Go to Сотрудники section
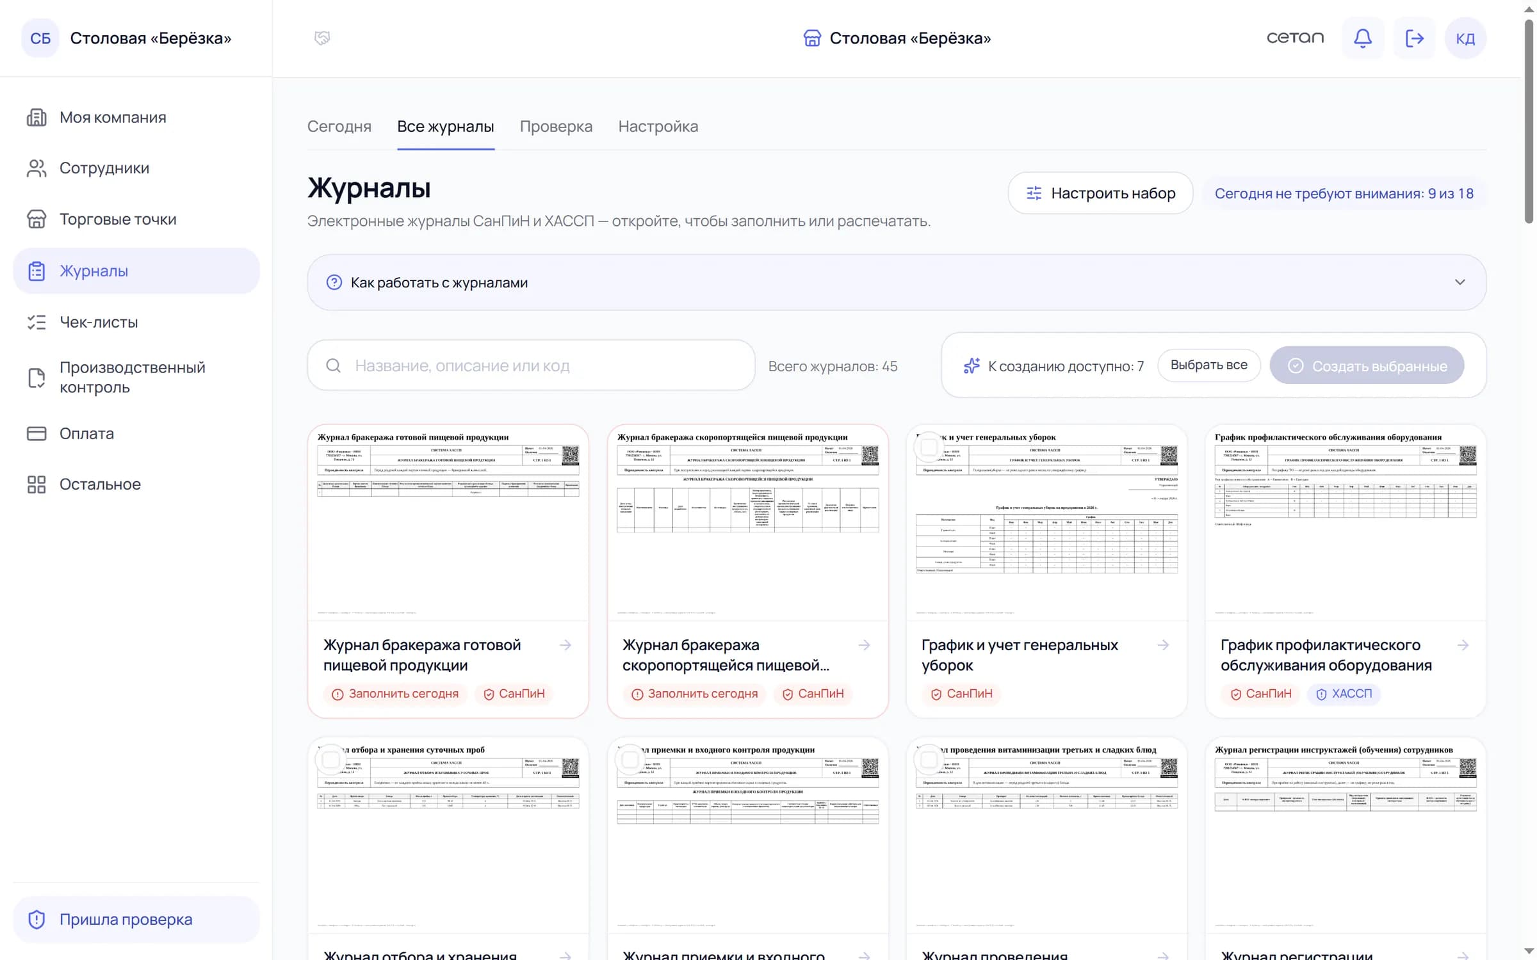 click(136, 168)
